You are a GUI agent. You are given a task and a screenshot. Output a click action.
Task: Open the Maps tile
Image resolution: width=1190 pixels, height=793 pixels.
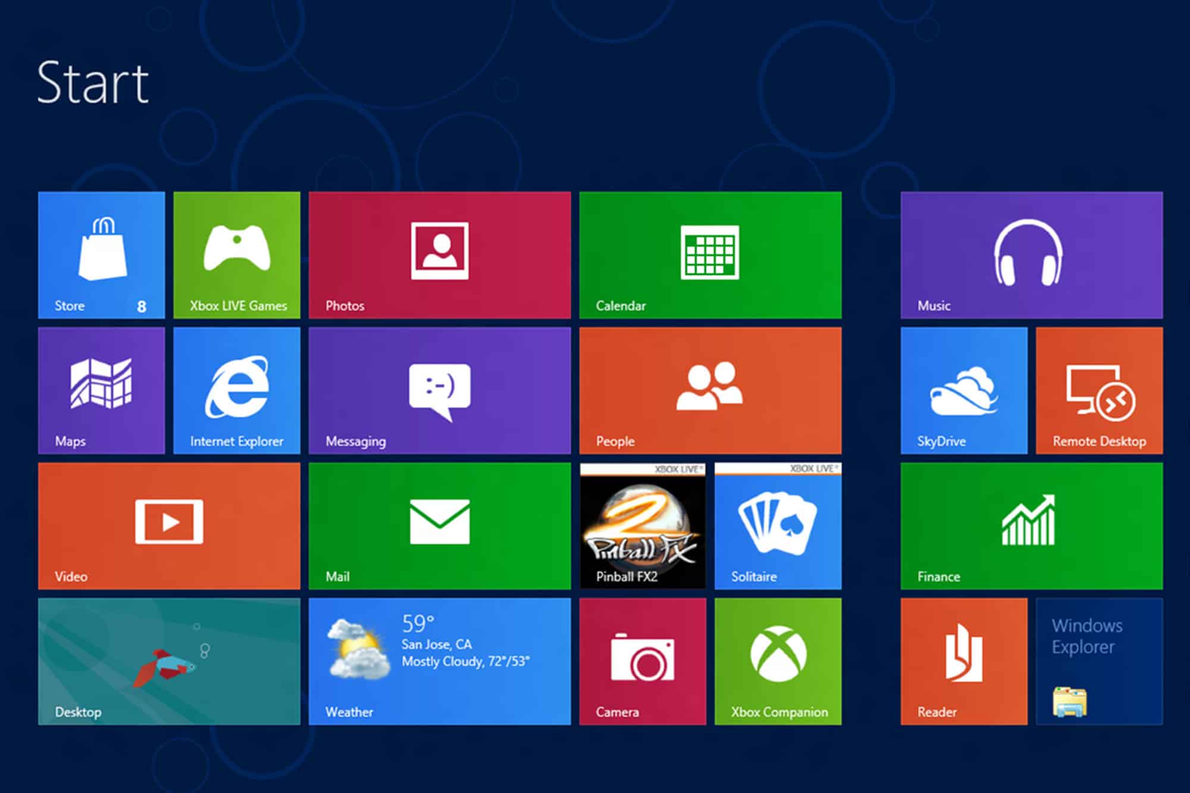pos(101,390)
